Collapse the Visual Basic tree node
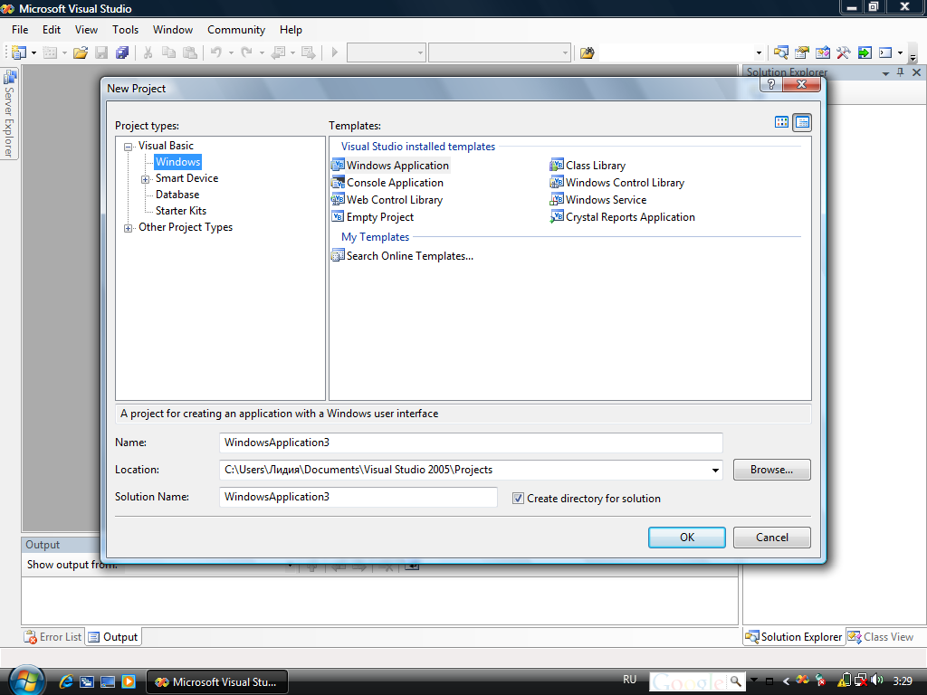This screenshot has width=927, height=695. [128, 147]
